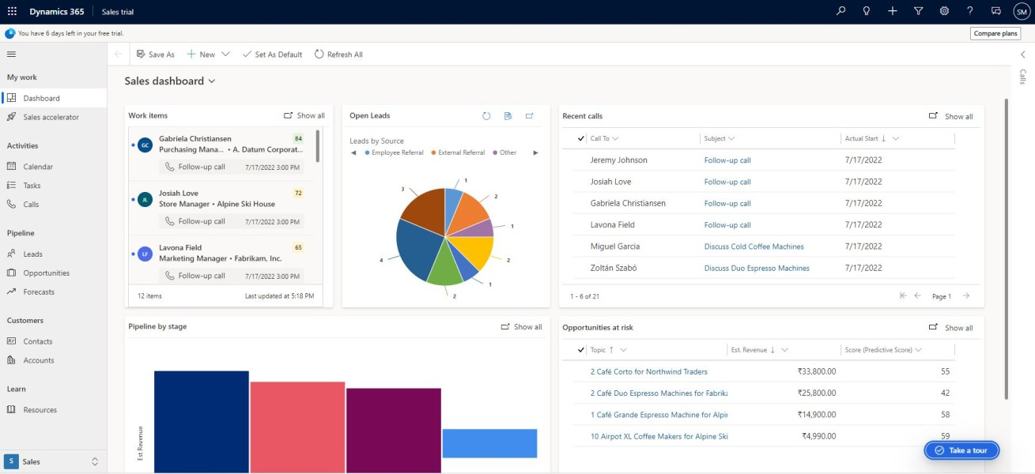Click the dashboard vertical scrollbar
The height and width of the screenshot is (474, 1035).
point(1007,249)
